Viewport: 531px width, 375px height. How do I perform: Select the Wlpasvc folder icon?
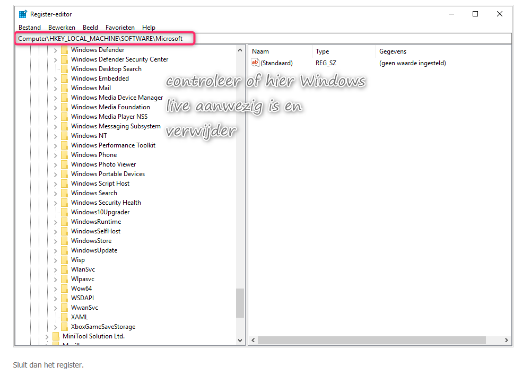click(x=64, y=279)
